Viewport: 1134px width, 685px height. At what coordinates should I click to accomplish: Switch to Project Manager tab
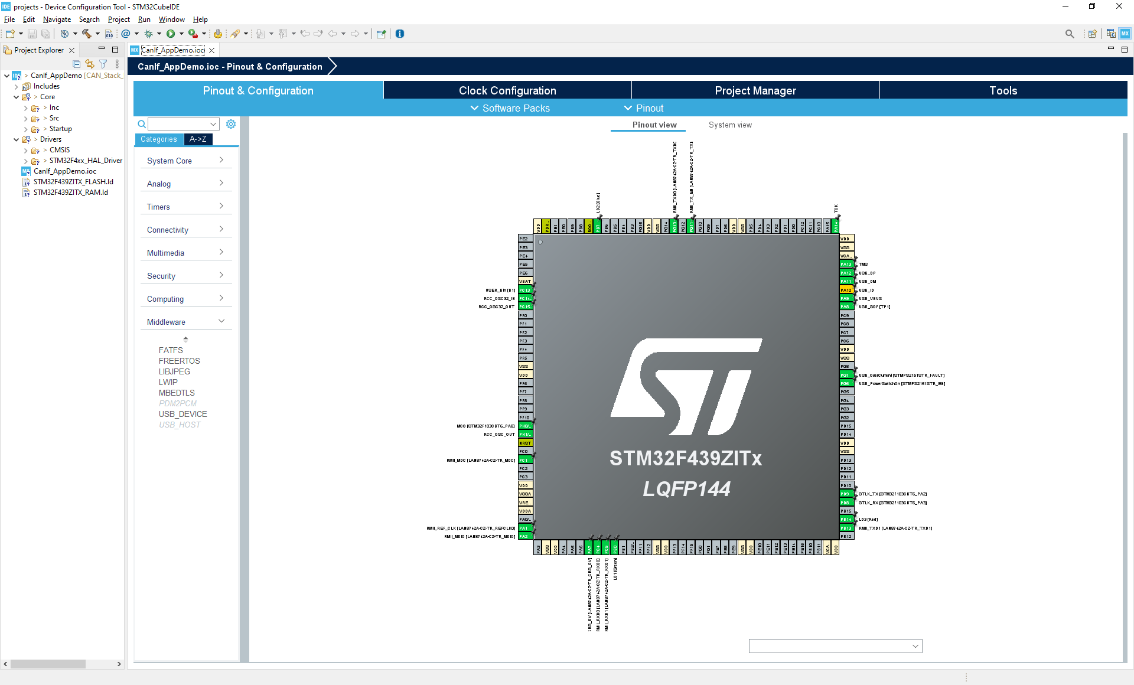coord(755,90)
